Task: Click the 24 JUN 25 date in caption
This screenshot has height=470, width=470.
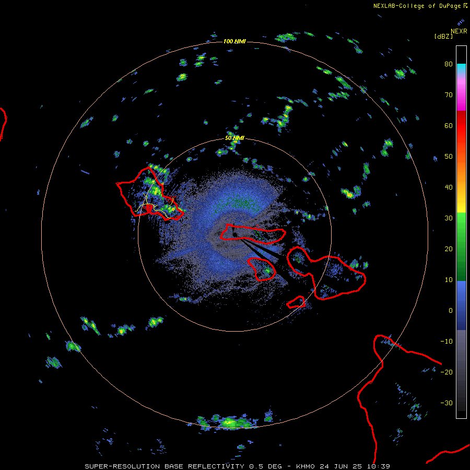Action: coord(342,466)
